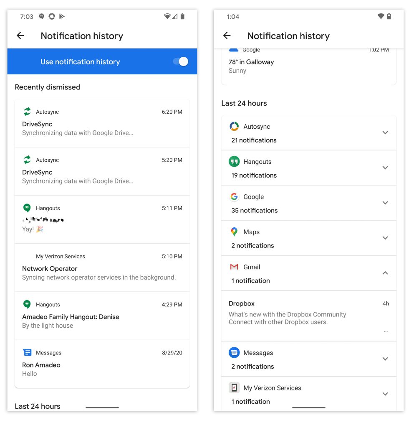The width and height of the screenshot is (409, 428).
Task: Tap the Google G app icon
Action: tap(234, 196)
